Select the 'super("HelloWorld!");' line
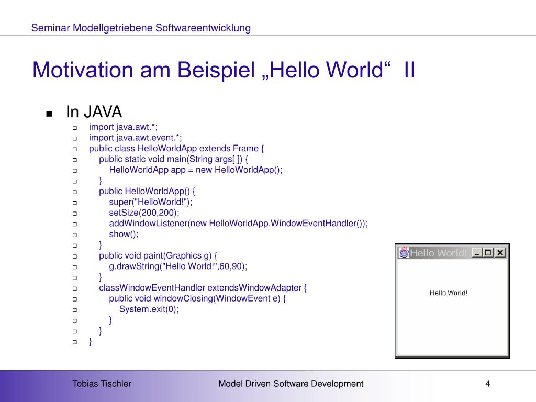This screenshot has width=536, height=402. pyautogui.click(x=151, y=202)
